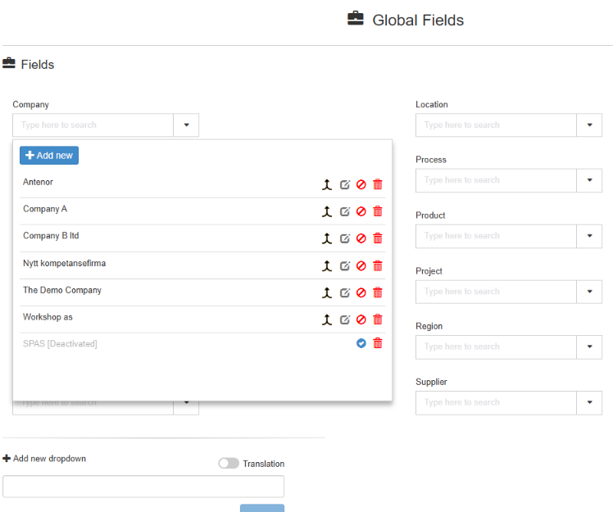Viewport: 613px width, 512px height.
Task: Select The Demo Company in the list
Action: pyautogui.click(x=62, y=290)
